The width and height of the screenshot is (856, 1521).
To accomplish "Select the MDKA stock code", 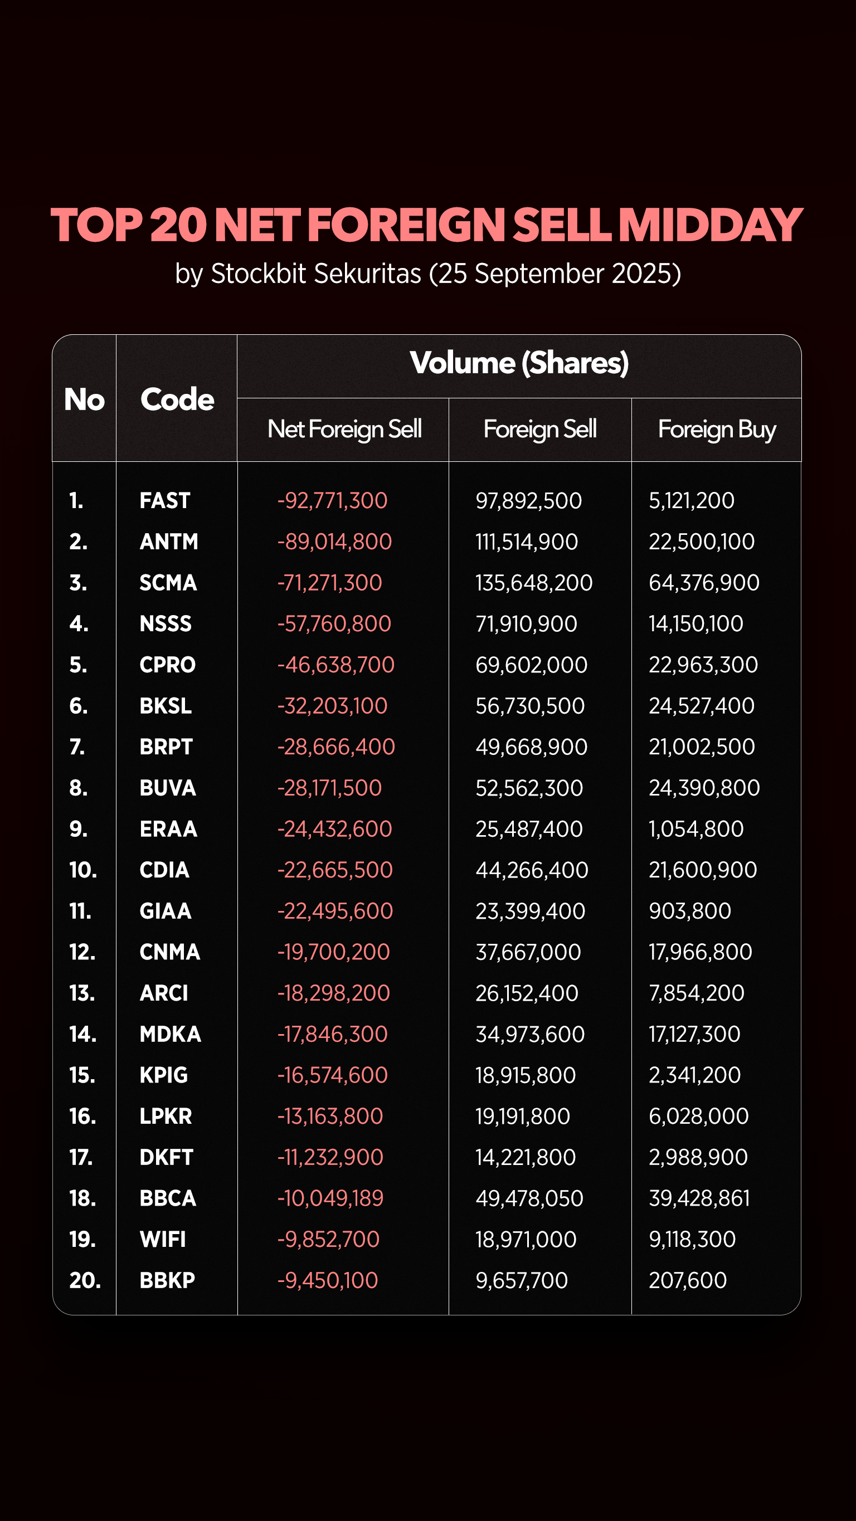I will click(170, 1034).
